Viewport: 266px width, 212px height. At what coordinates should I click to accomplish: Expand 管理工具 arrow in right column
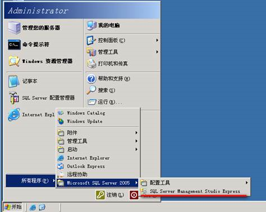click(x=157, y=52)
